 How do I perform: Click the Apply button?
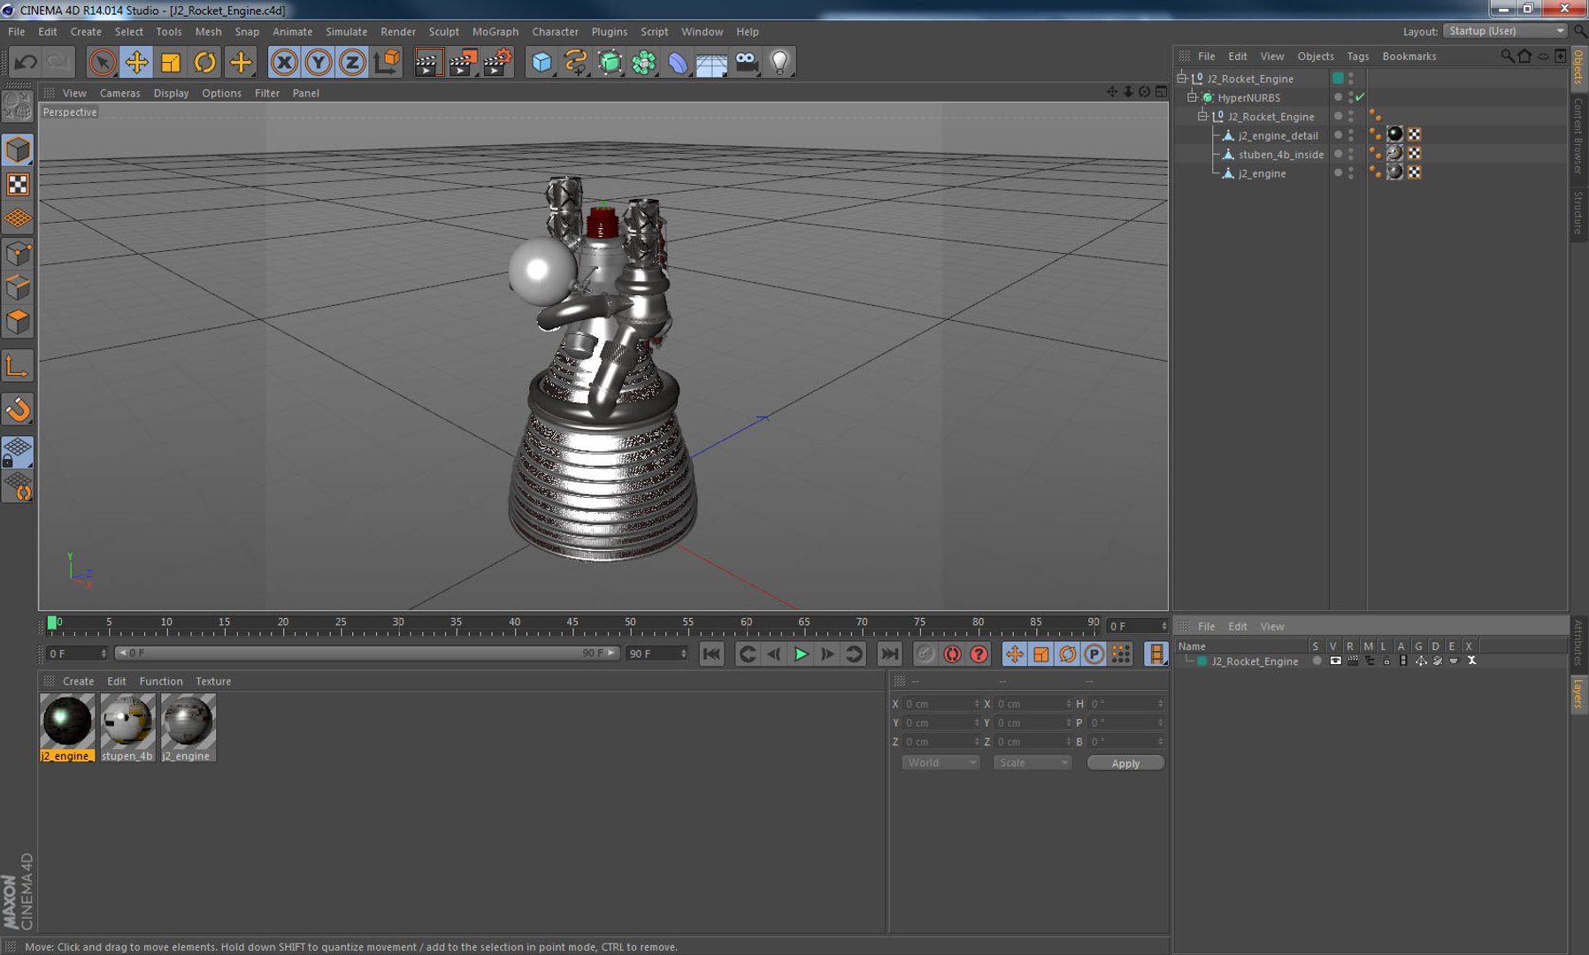coord(1125,763)
